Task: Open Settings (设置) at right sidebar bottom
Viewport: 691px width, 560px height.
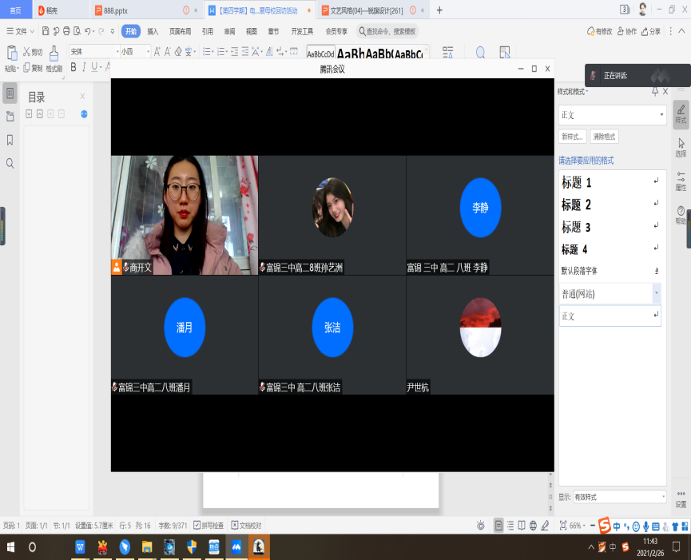Action: pyautogui.click(x=681, y=499)
